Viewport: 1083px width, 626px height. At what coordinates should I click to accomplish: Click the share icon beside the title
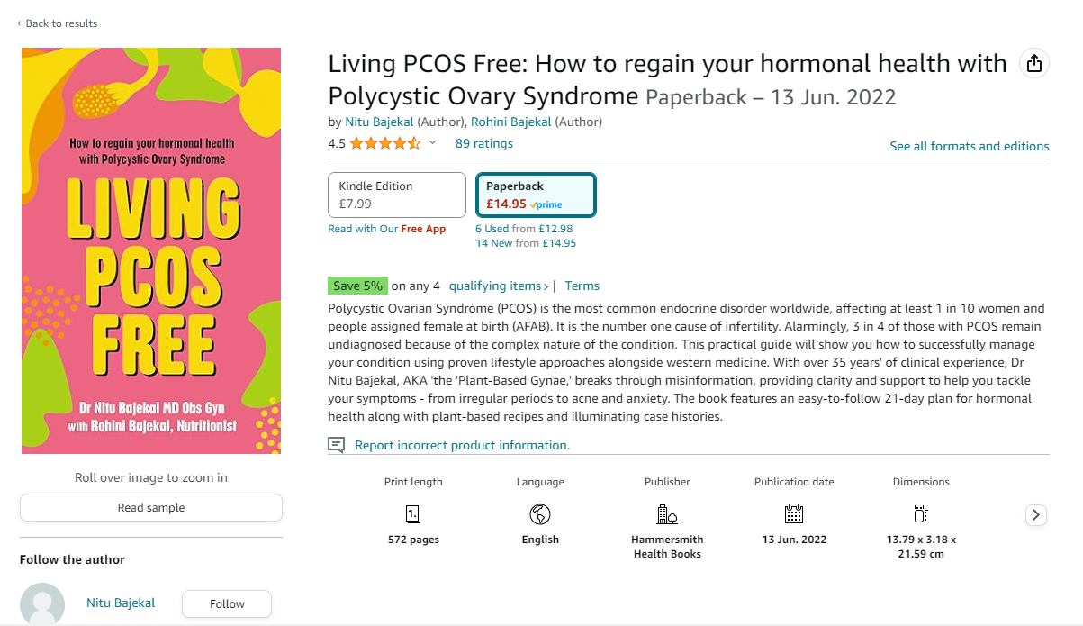point(1034,63)
